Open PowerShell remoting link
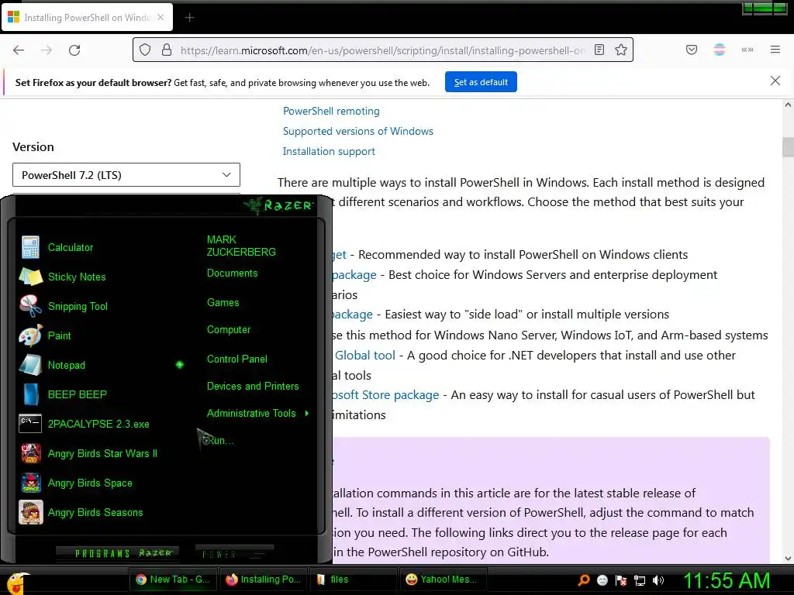 point(331,112)
